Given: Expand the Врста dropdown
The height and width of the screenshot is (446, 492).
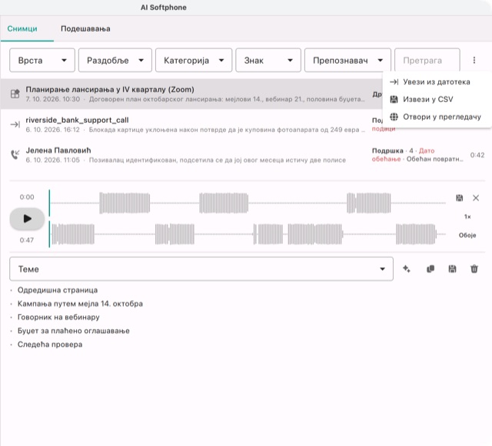Looking at the screenshot, I should (x=42, y=60).
